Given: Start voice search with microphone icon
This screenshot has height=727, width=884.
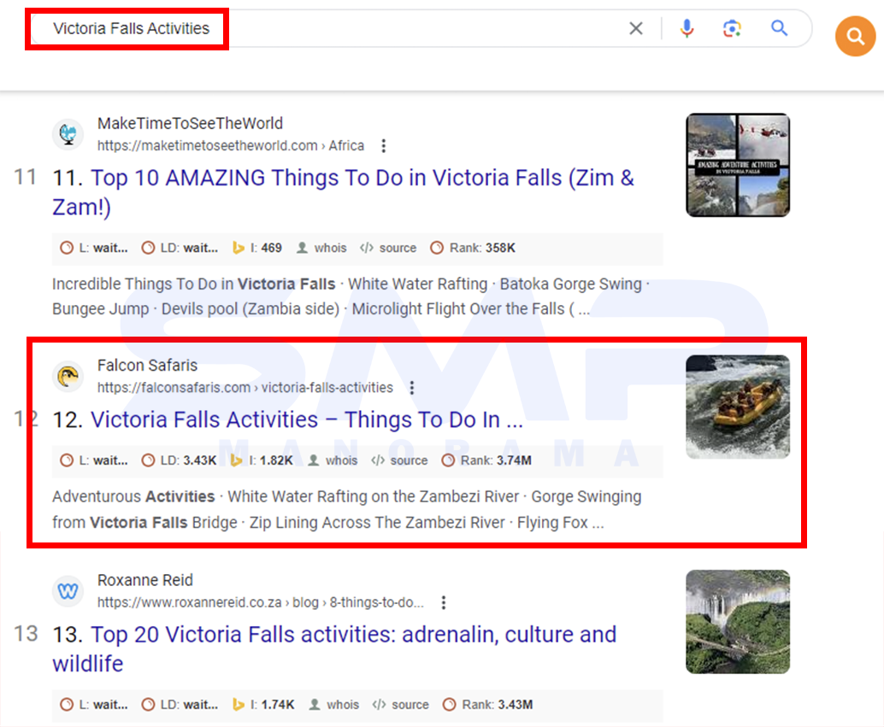Looking at the screenshot, I should (x=687, y=28).
